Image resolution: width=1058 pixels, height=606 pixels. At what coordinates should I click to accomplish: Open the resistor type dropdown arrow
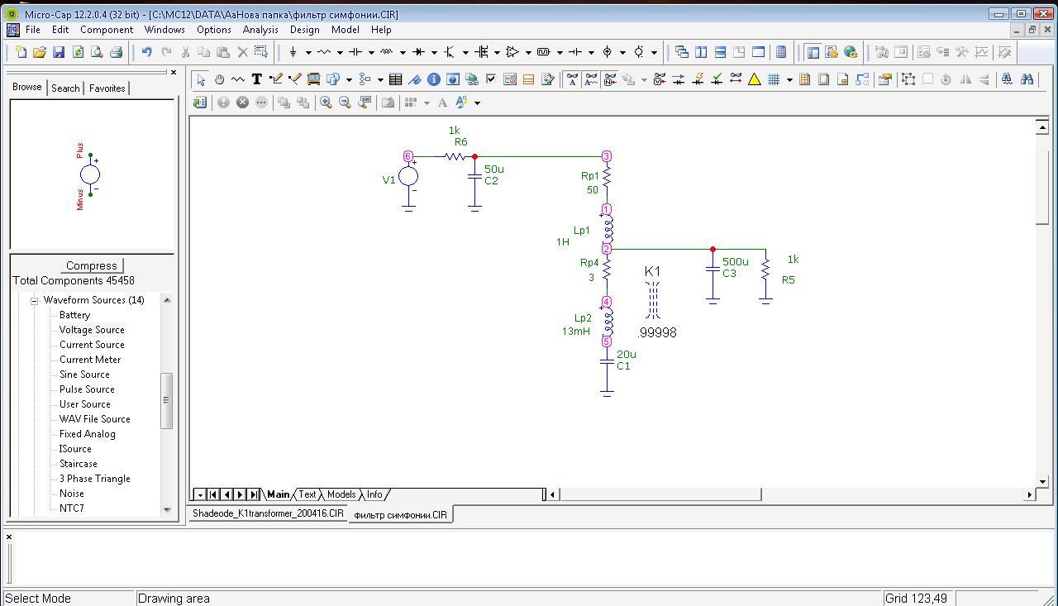(340, 52)
